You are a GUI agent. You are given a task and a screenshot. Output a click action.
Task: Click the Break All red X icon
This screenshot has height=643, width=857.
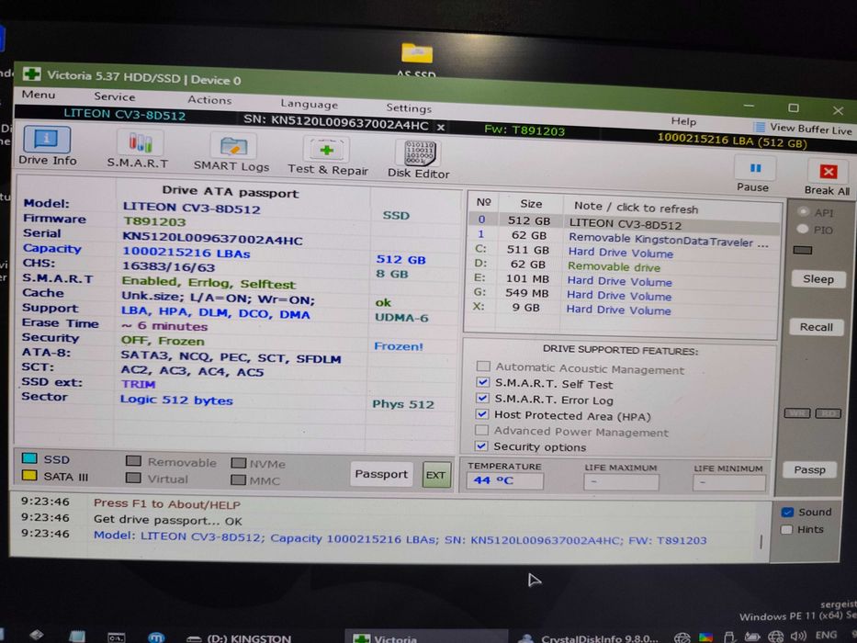(828, 172)
